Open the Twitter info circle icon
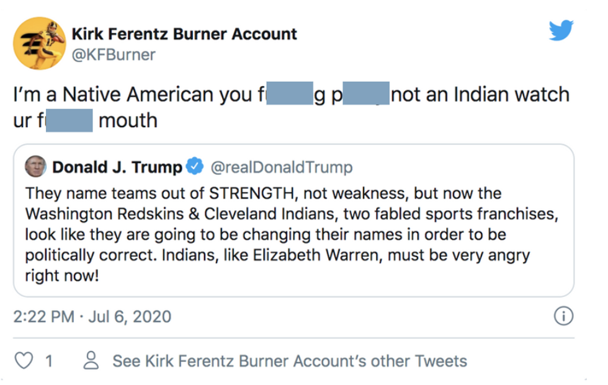Viewport: 608px width, 385px height. coord(563,317)
